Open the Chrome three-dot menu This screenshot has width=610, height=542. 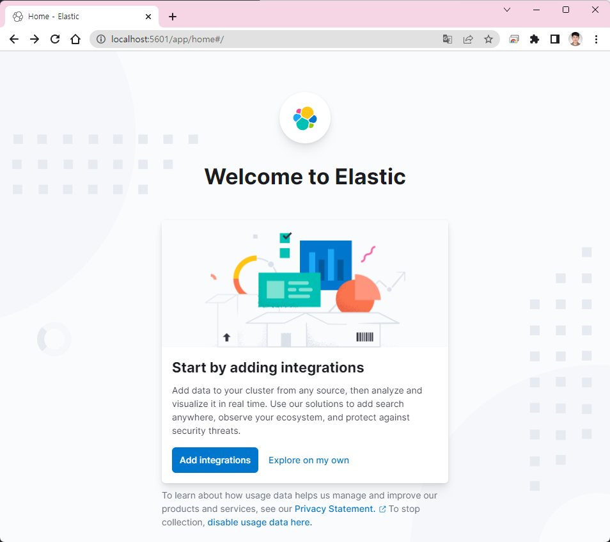click(596, 39)
